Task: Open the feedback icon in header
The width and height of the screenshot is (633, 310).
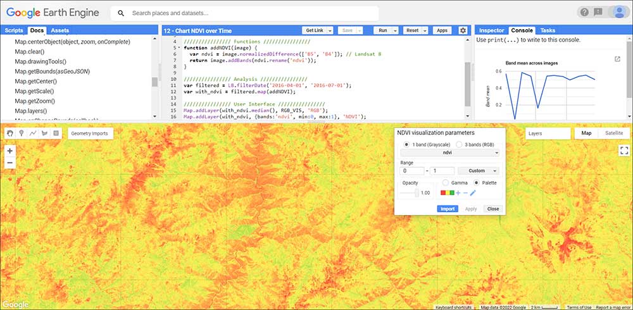Action: tap(598, 12)
